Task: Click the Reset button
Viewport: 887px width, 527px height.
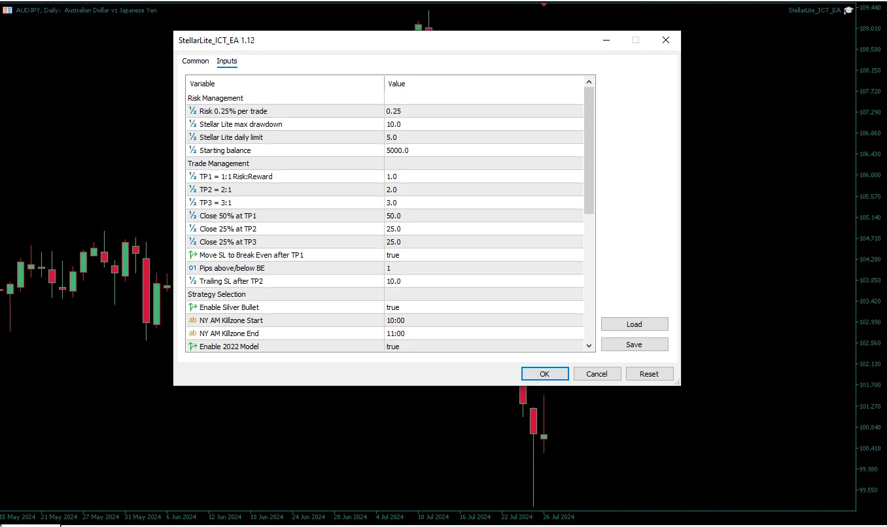Action: (650, 374)
